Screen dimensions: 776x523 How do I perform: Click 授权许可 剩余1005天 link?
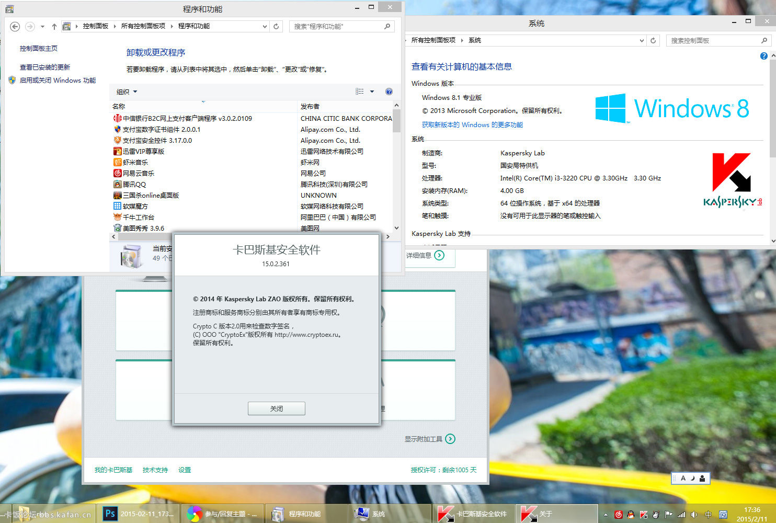tap(443, 470)
